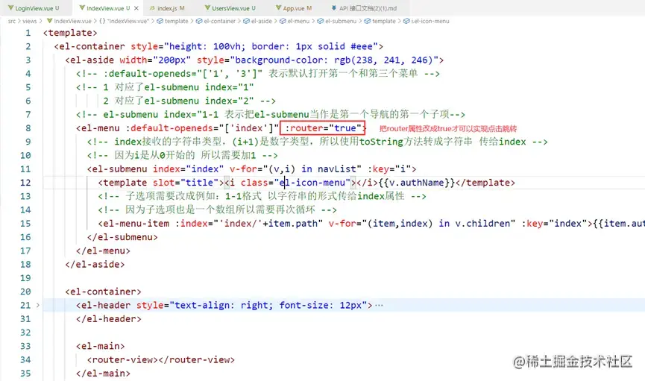Open the index.js tab
Screen dimensions: 645x381
(x=167, y=7)
